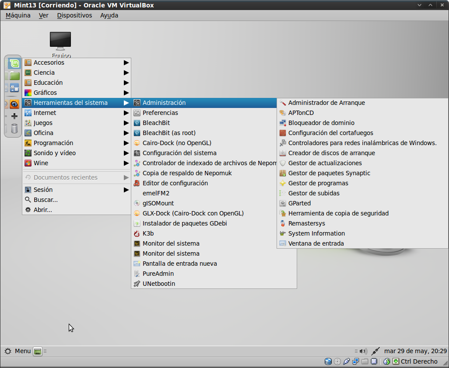Click the eye icon in the dock
The height and width of the screenshot is (368, 449).
click(14, 104)
